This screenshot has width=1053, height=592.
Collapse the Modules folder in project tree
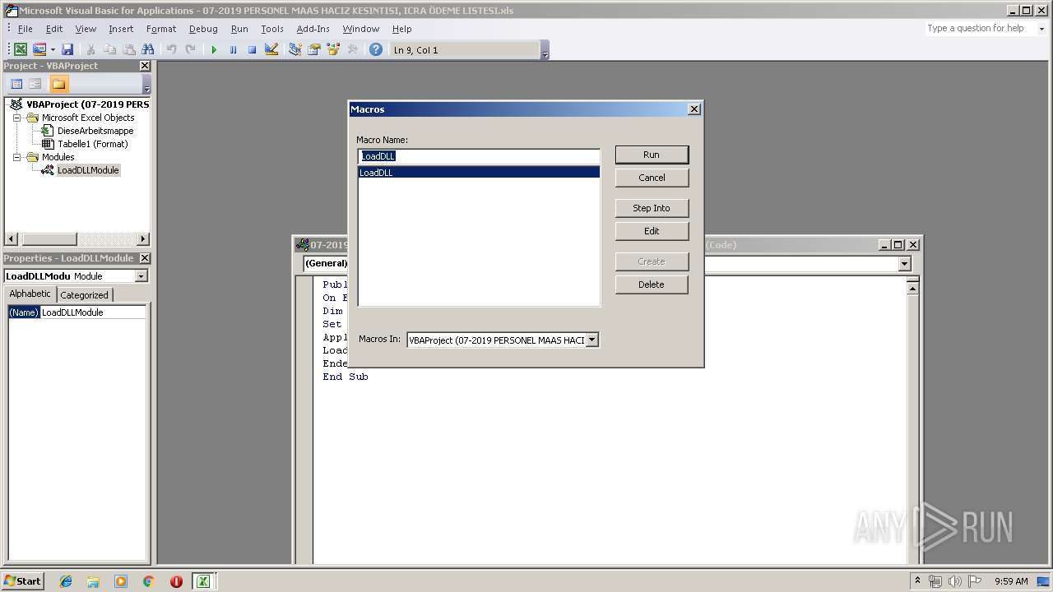[17, 157]
